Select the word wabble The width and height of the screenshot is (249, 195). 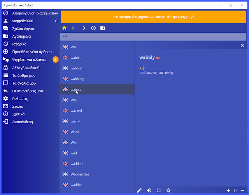97,58
